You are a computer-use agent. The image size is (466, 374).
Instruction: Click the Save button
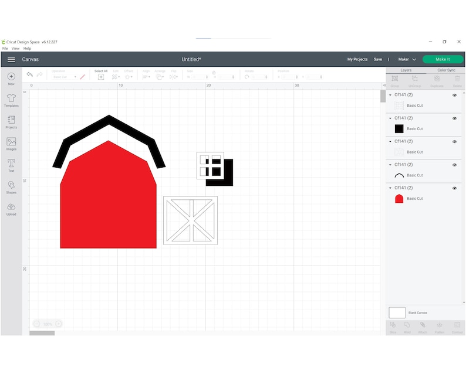(378, 59)
